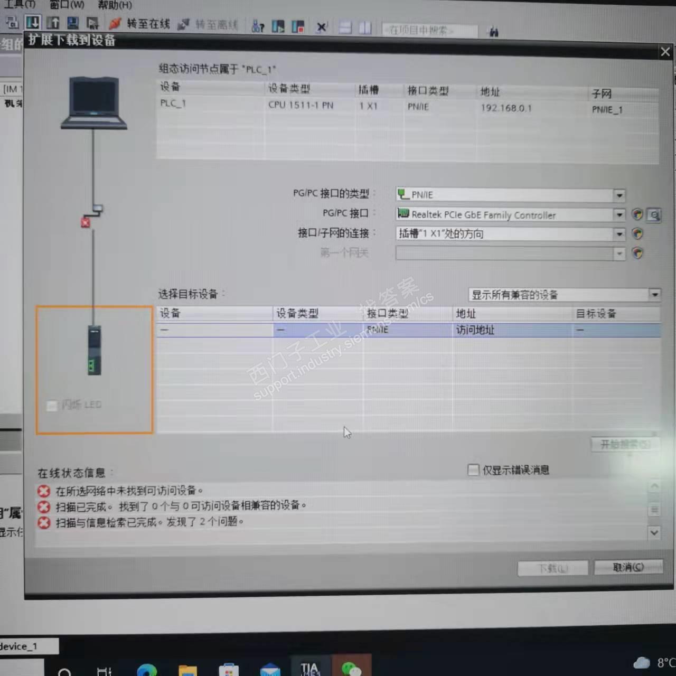The height and width of the screenshot is (676, 676).
Task: Open File Explorer from taskbar
Action: [x=187, y=670]
